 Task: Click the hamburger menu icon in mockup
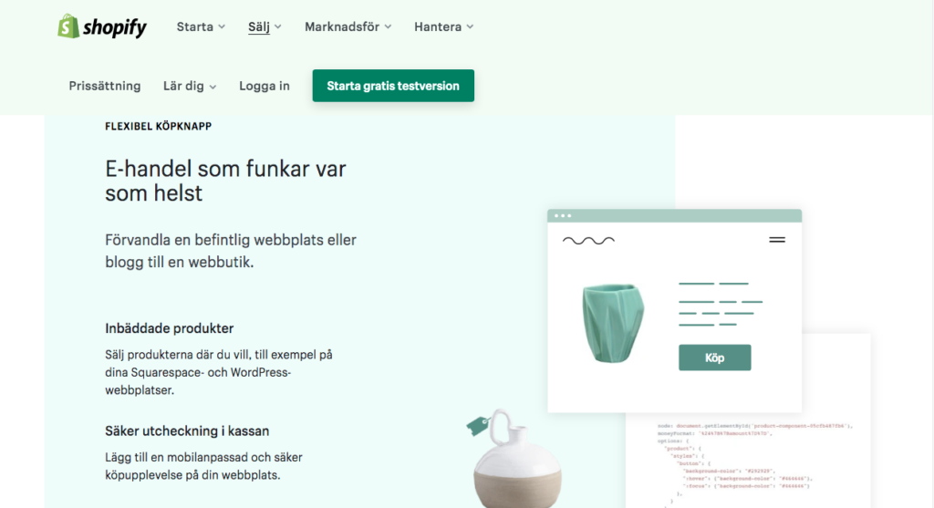coord(777,240)
